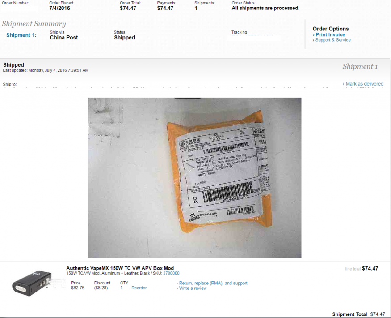Click the Write a review arrow chevron
The width and height of the screenshot is (391, 318).
pyautogui.click(x=177, y=288)
